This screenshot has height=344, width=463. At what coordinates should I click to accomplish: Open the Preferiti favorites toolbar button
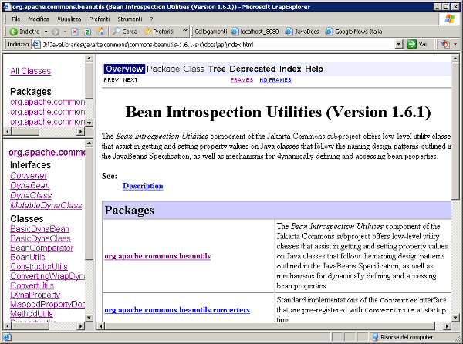point(159,32)
